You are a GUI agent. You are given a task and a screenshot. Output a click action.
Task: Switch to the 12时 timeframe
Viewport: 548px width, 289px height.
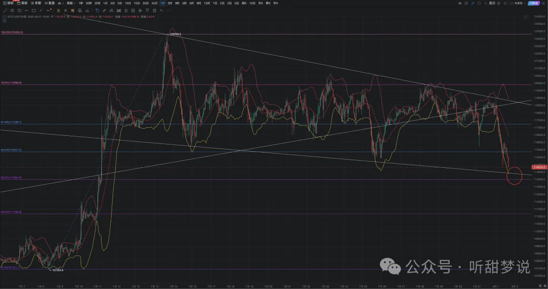tap(207, 3)
